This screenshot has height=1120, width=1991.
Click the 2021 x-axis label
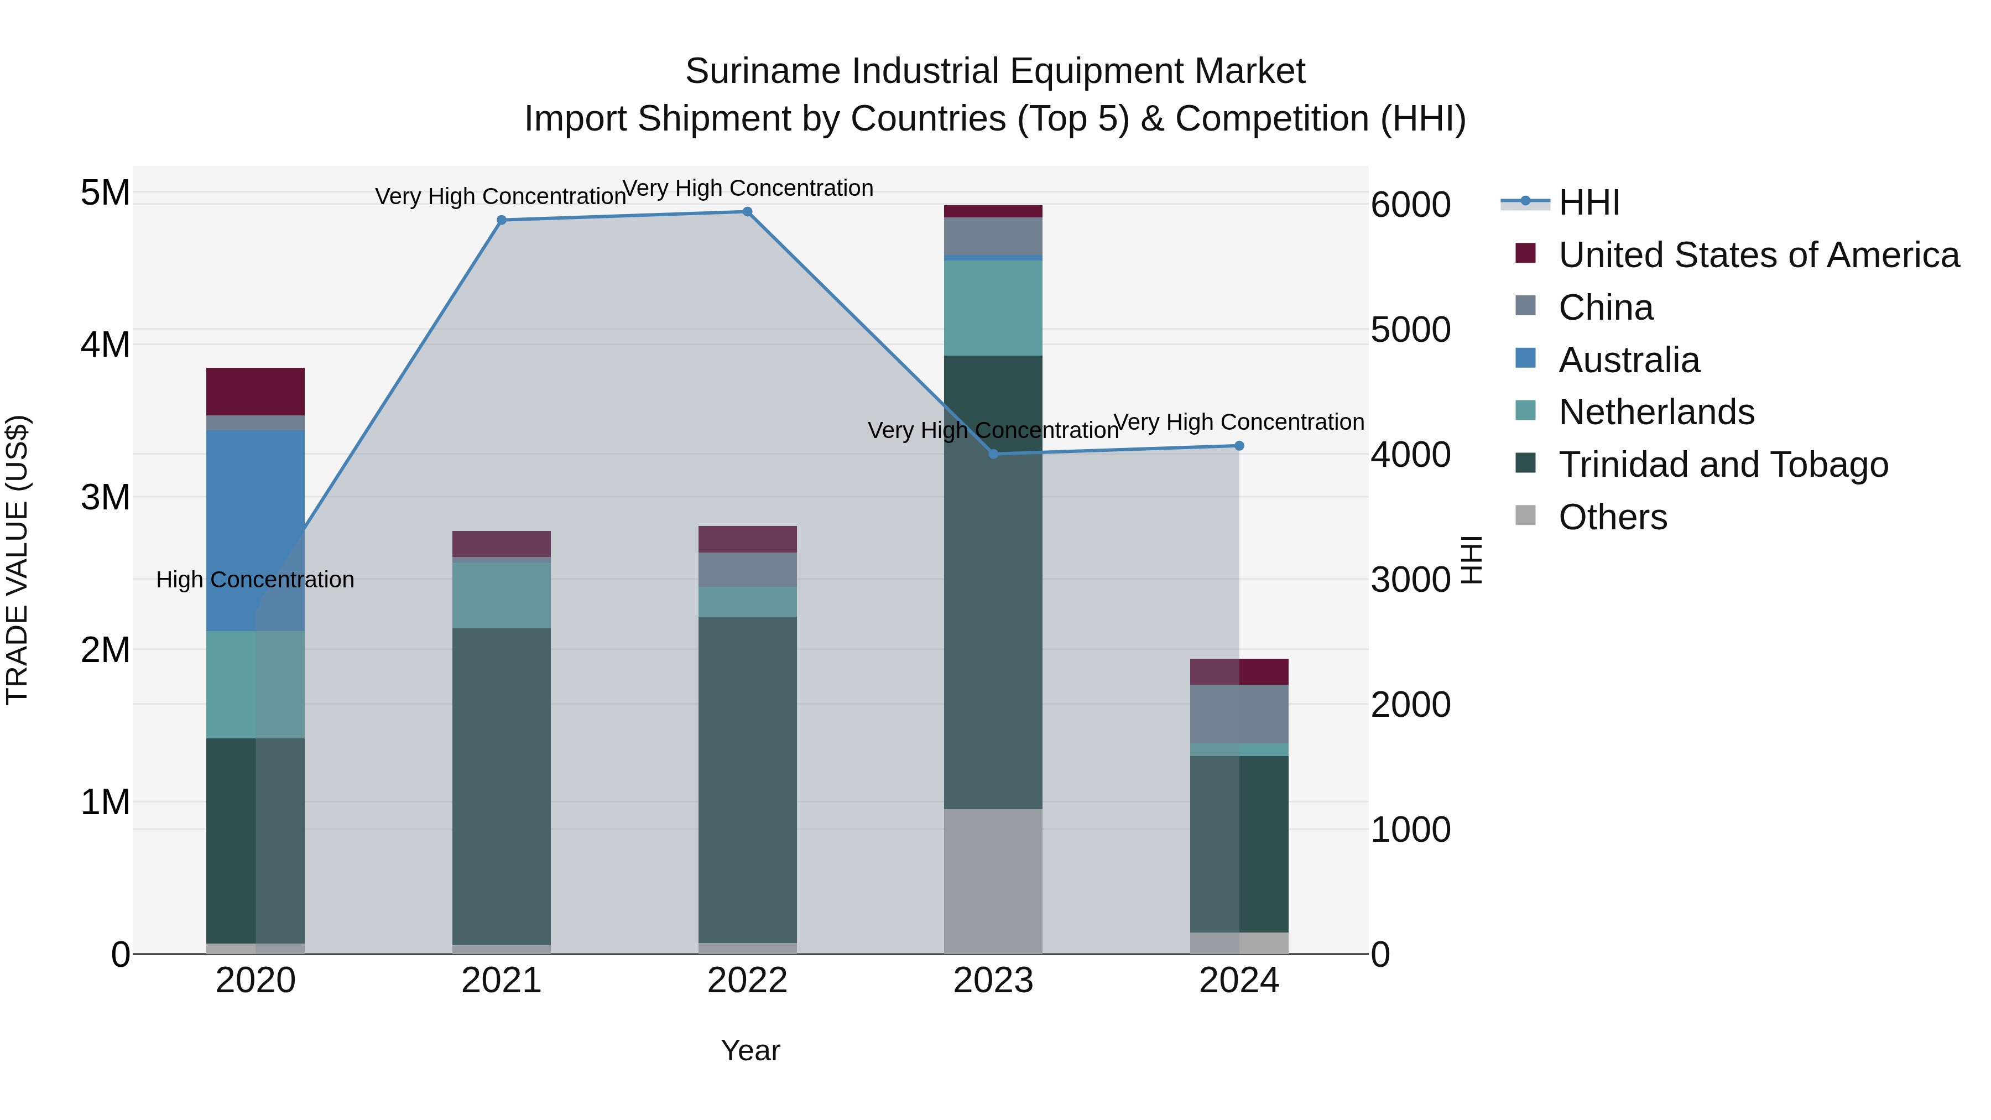[502, 981]
